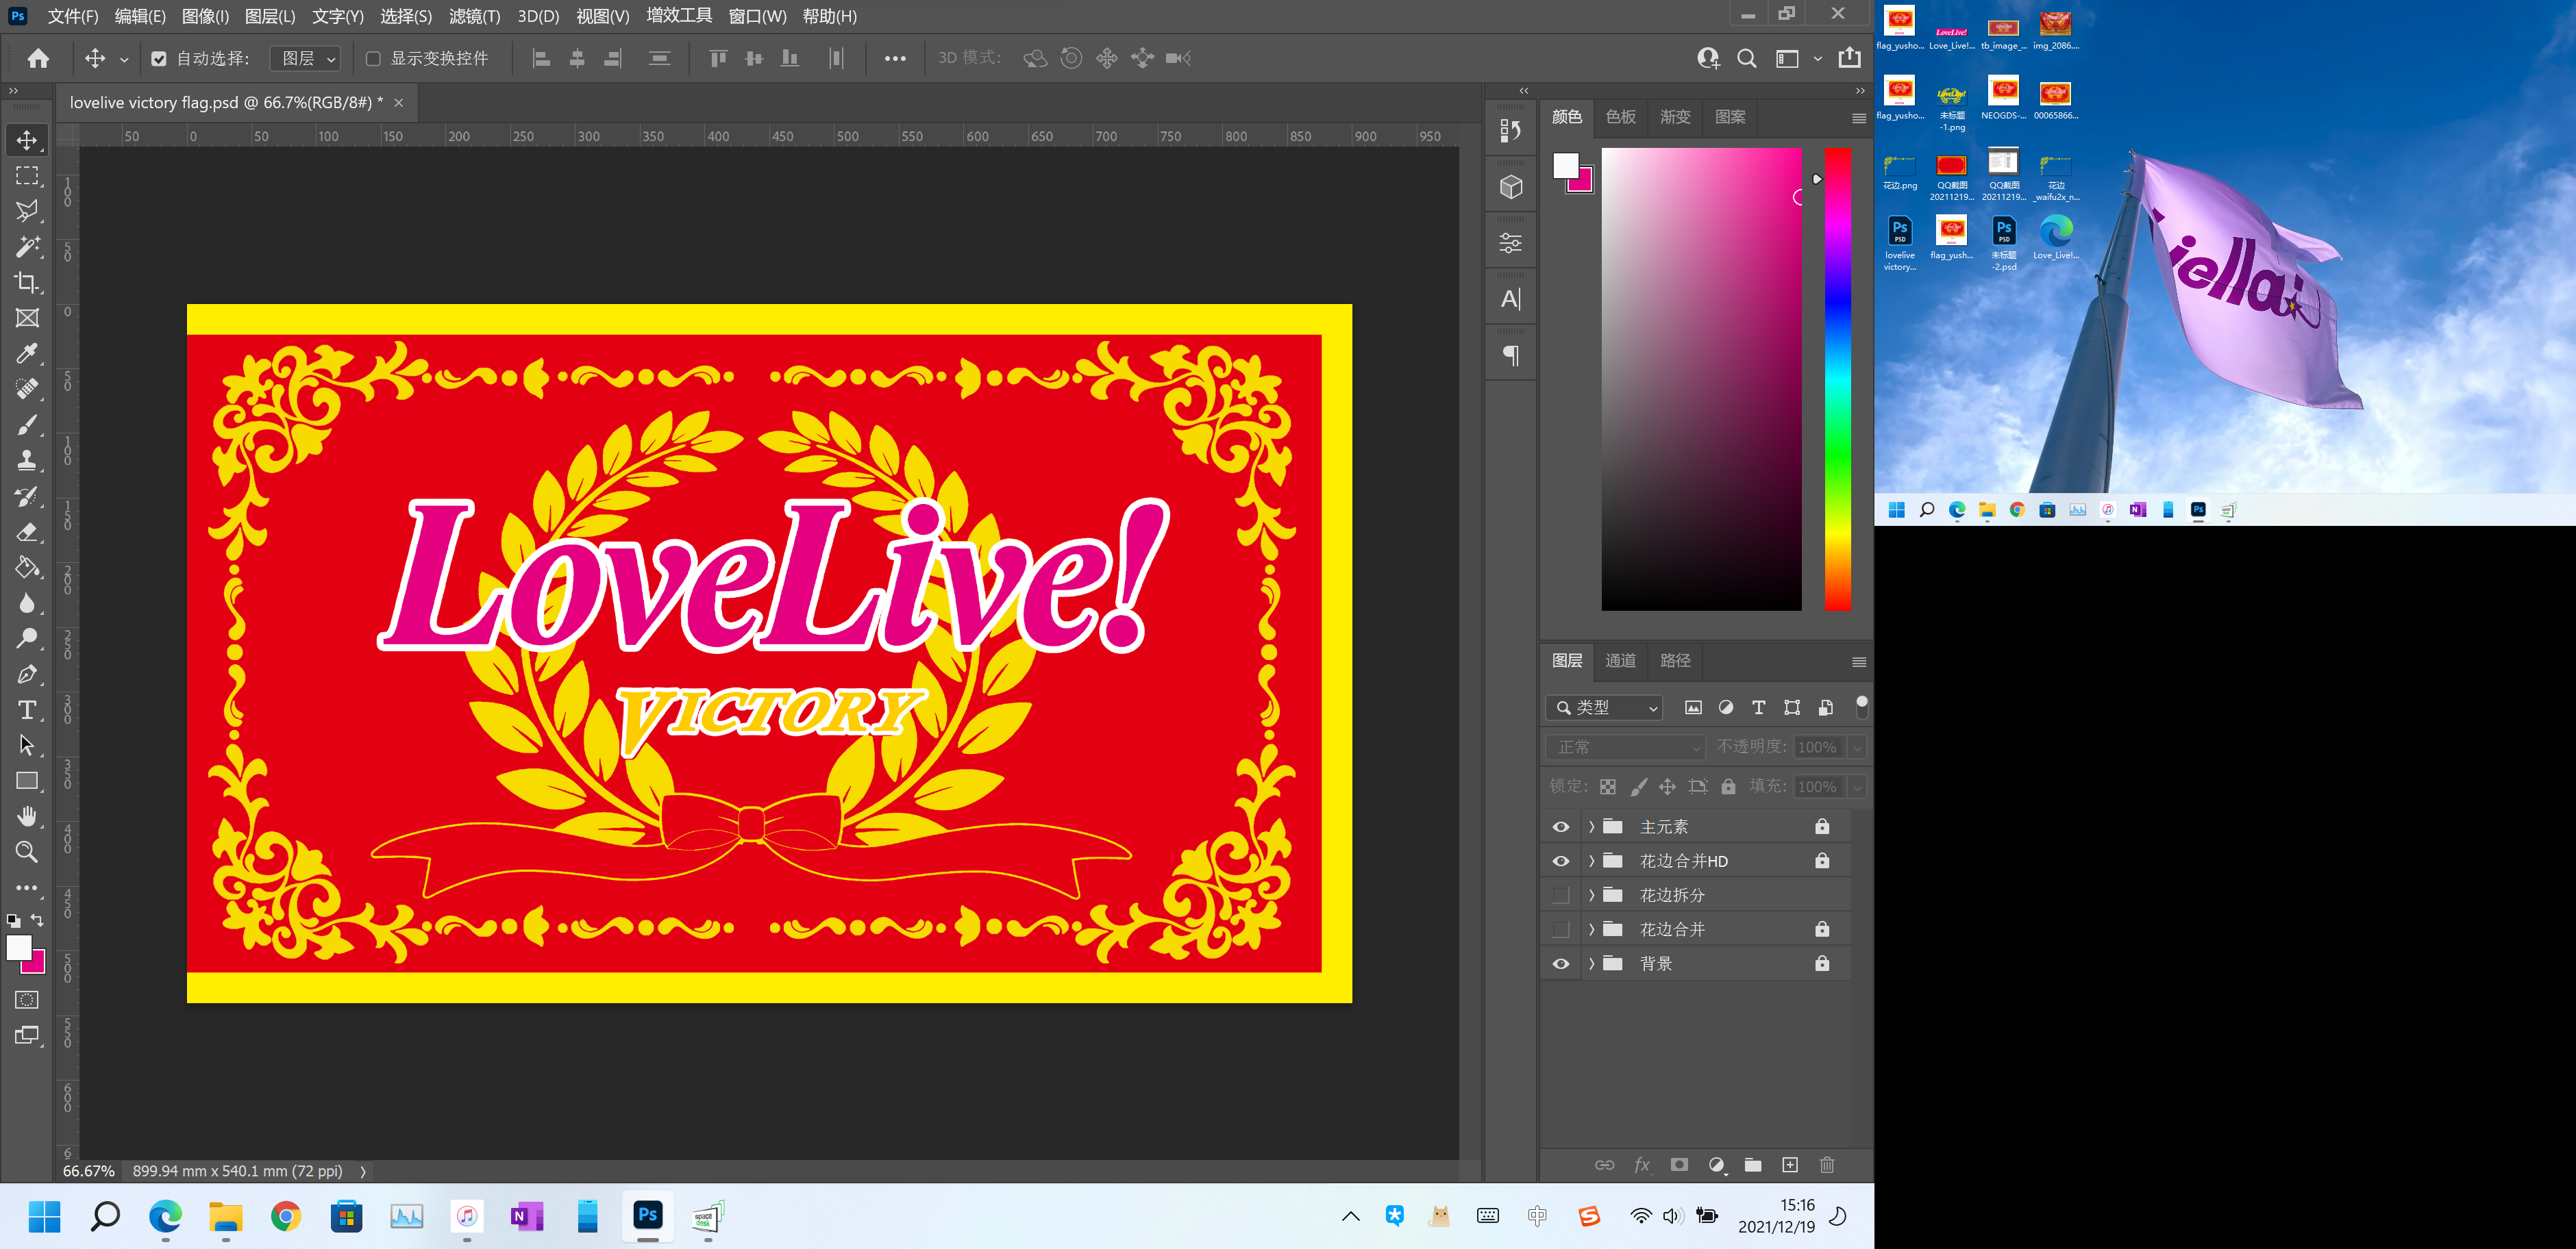Open the 3D panel cube icon
2576x1249 pixels.
(1511, 187)
